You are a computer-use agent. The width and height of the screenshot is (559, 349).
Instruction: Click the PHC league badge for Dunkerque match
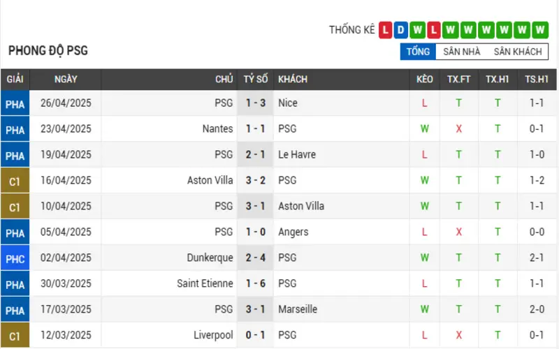point(15,258)
